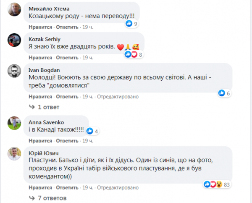This screenshot has height=203, width=252.
Task: Open timestamp 19 ч. on Михайло Хтема's comment
Action: click(x=88, y=27)
